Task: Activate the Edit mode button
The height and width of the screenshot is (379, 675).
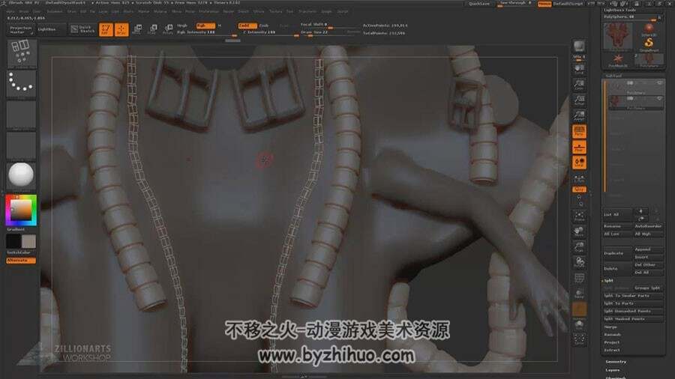Action: [x=106, y=29]
